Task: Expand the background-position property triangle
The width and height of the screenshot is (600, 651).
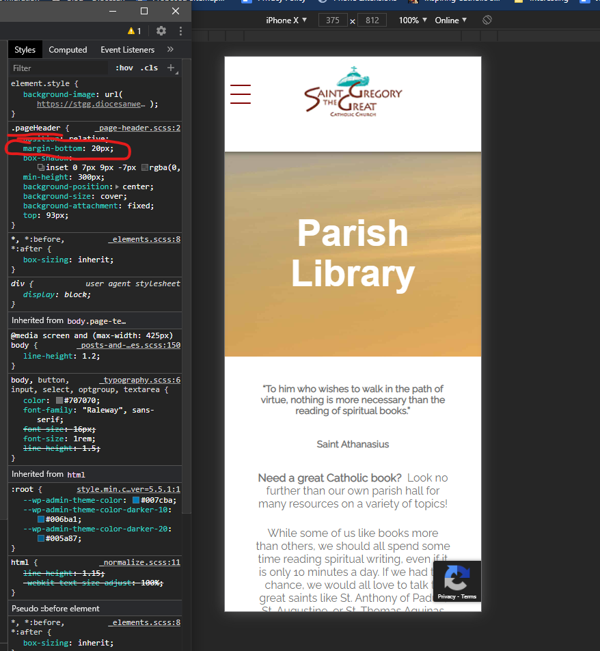Action: click(x=117, y=186)
